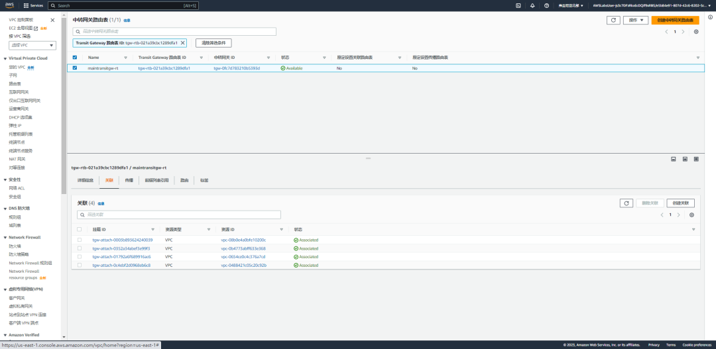Click the route tables filter search field
Viewport: 716px width, 349px height.
point(174,32)
